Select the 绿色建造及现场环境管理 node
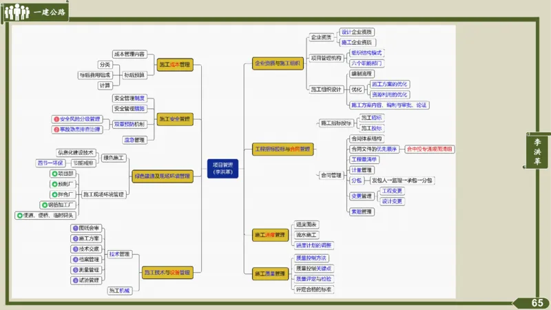This screenshot has width=551, height=310. tap(162, 176)
